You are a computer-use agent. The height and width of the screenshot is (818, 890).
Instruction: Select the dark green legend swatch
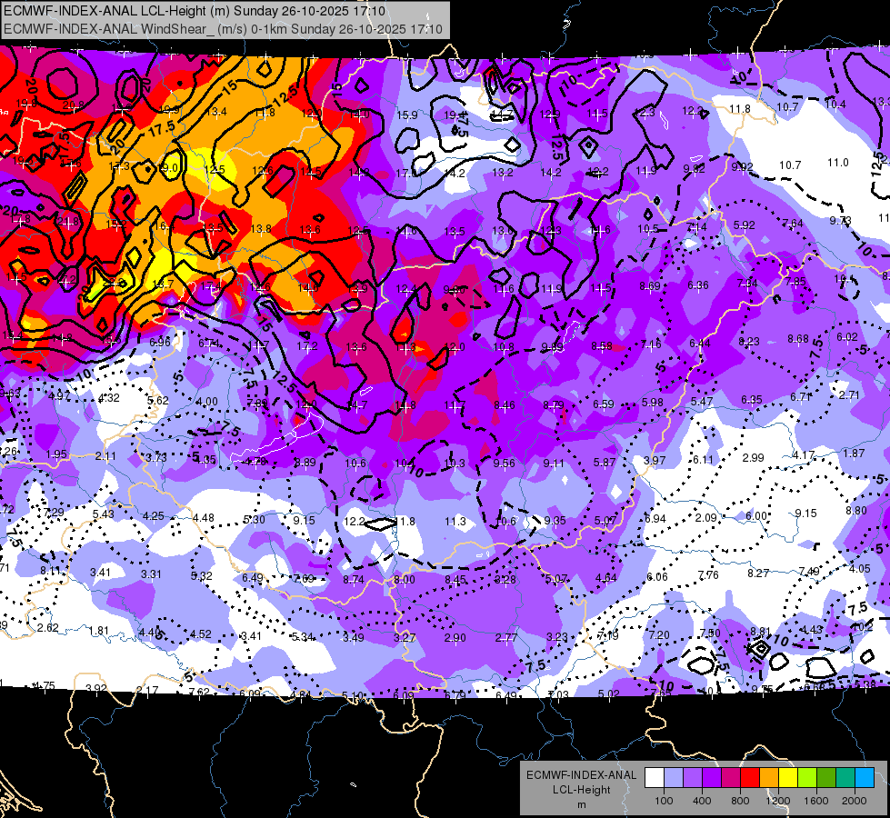click(826, 778)
